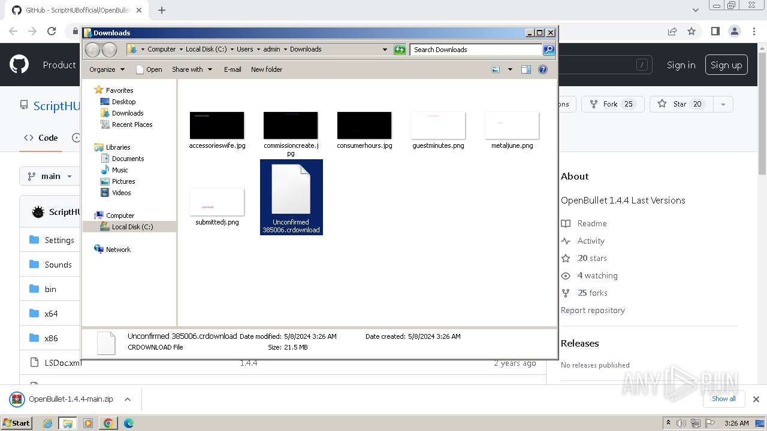The width and height of the screenshot is (767, 431).
Task: Click Sign in on GitHub page
Action: (x=681, y=65)
